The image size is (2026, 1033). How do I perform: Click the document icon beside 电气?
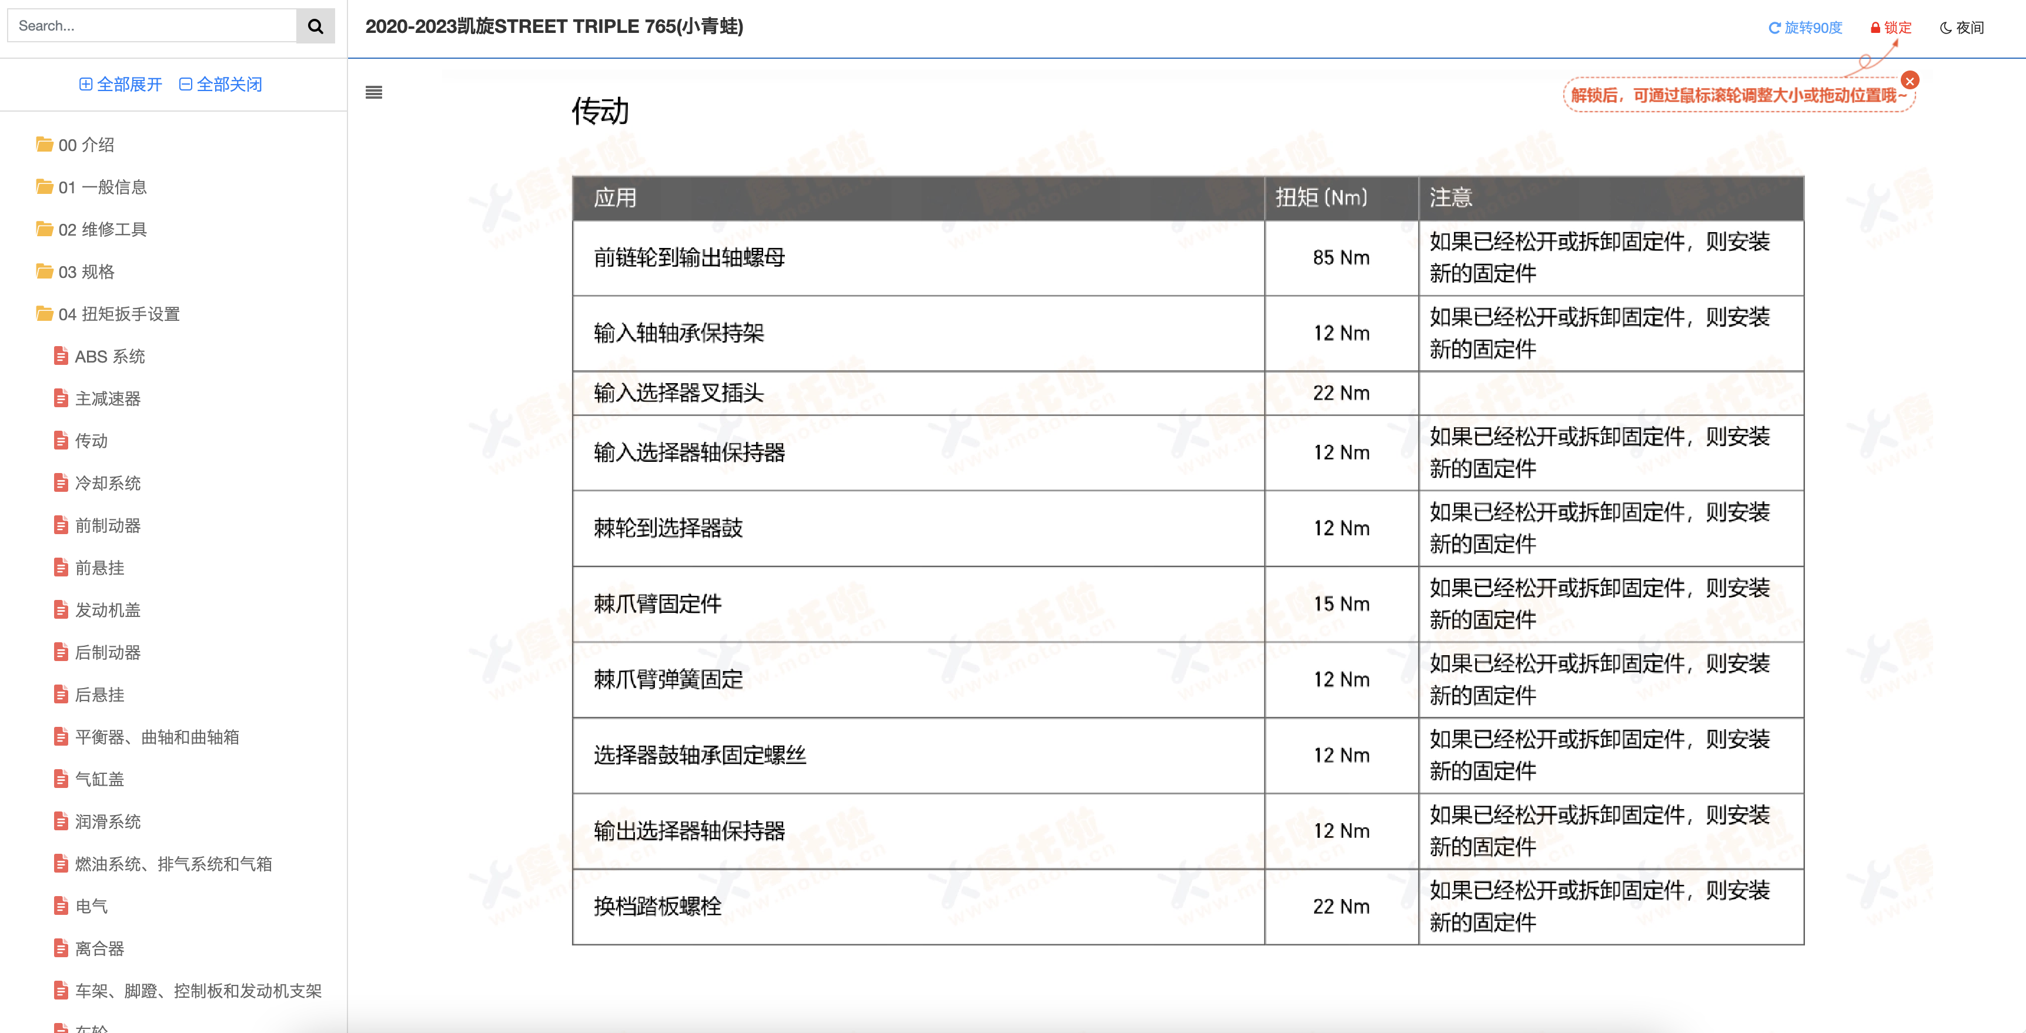(61, 905)
